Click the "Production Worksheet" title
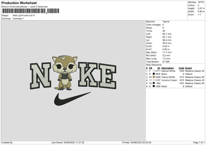Image resolution: width=206 pixels, height=145 pixels. coord(19,3)
